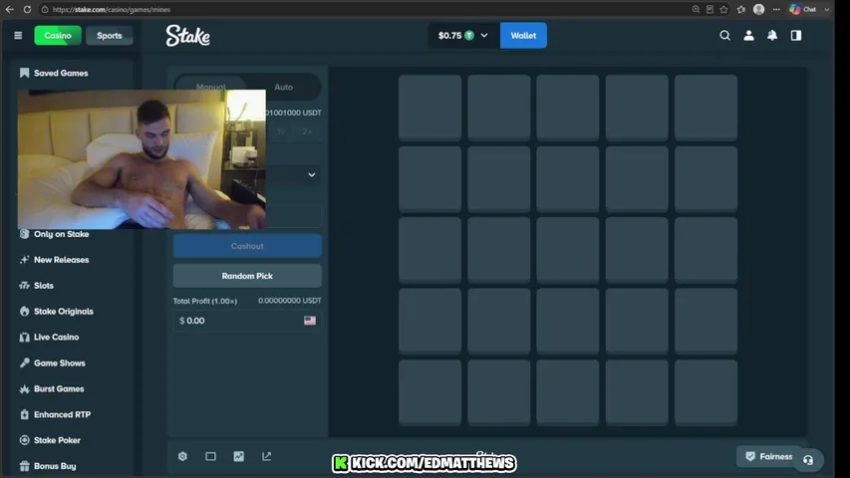Open Burst Games category

point(59,388)
